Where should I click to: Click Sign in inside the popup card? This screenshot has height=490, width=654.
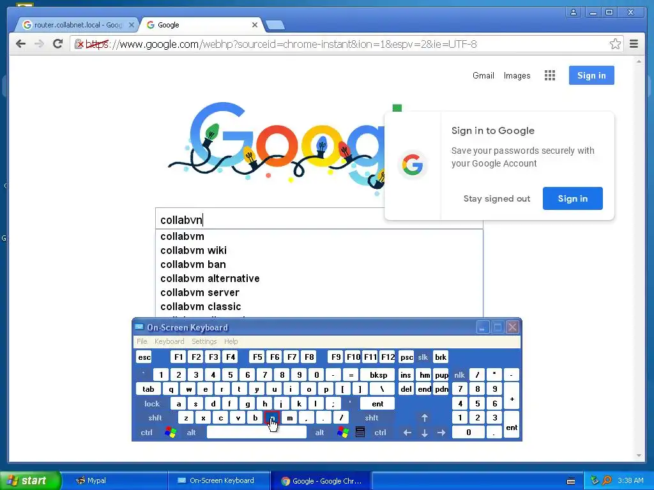click(573, 198)
